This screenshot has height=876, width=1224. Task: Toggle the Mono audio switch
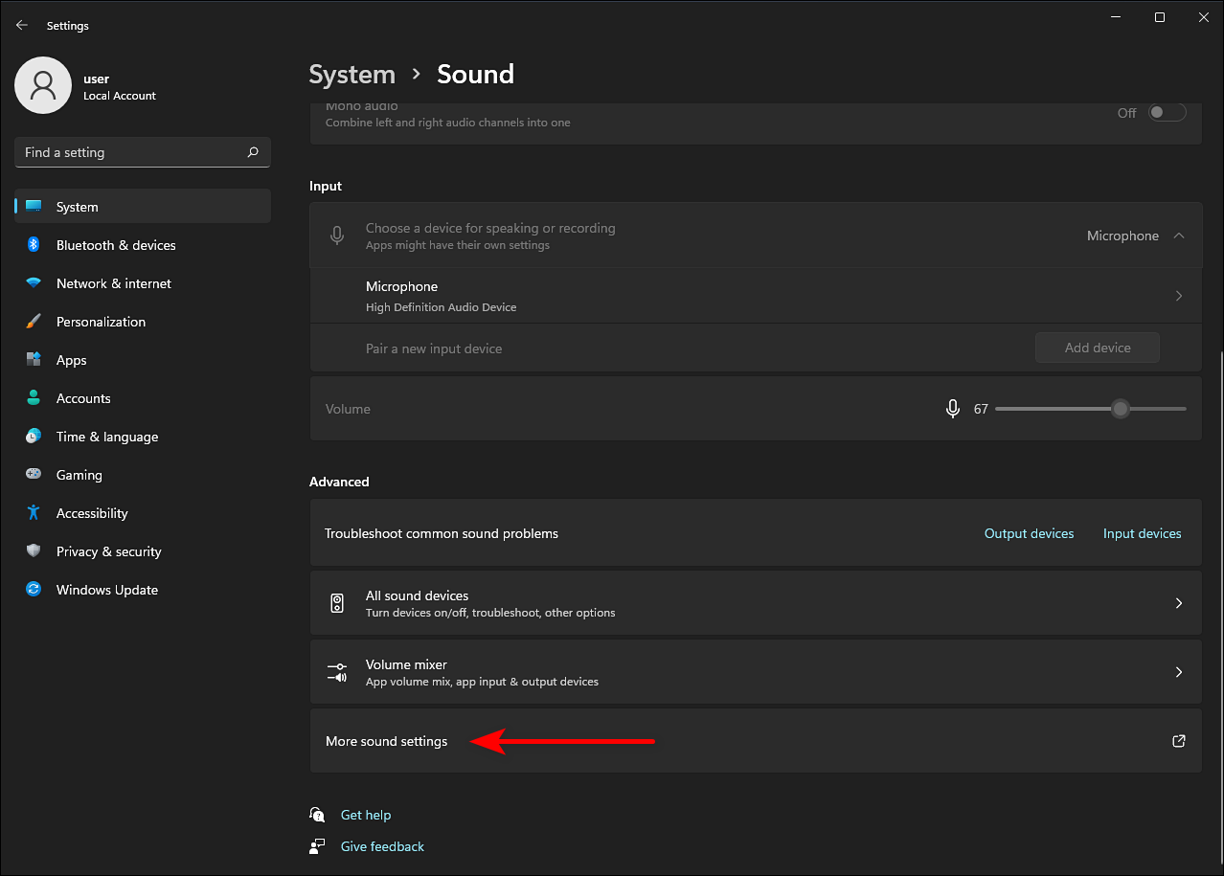1167,113
